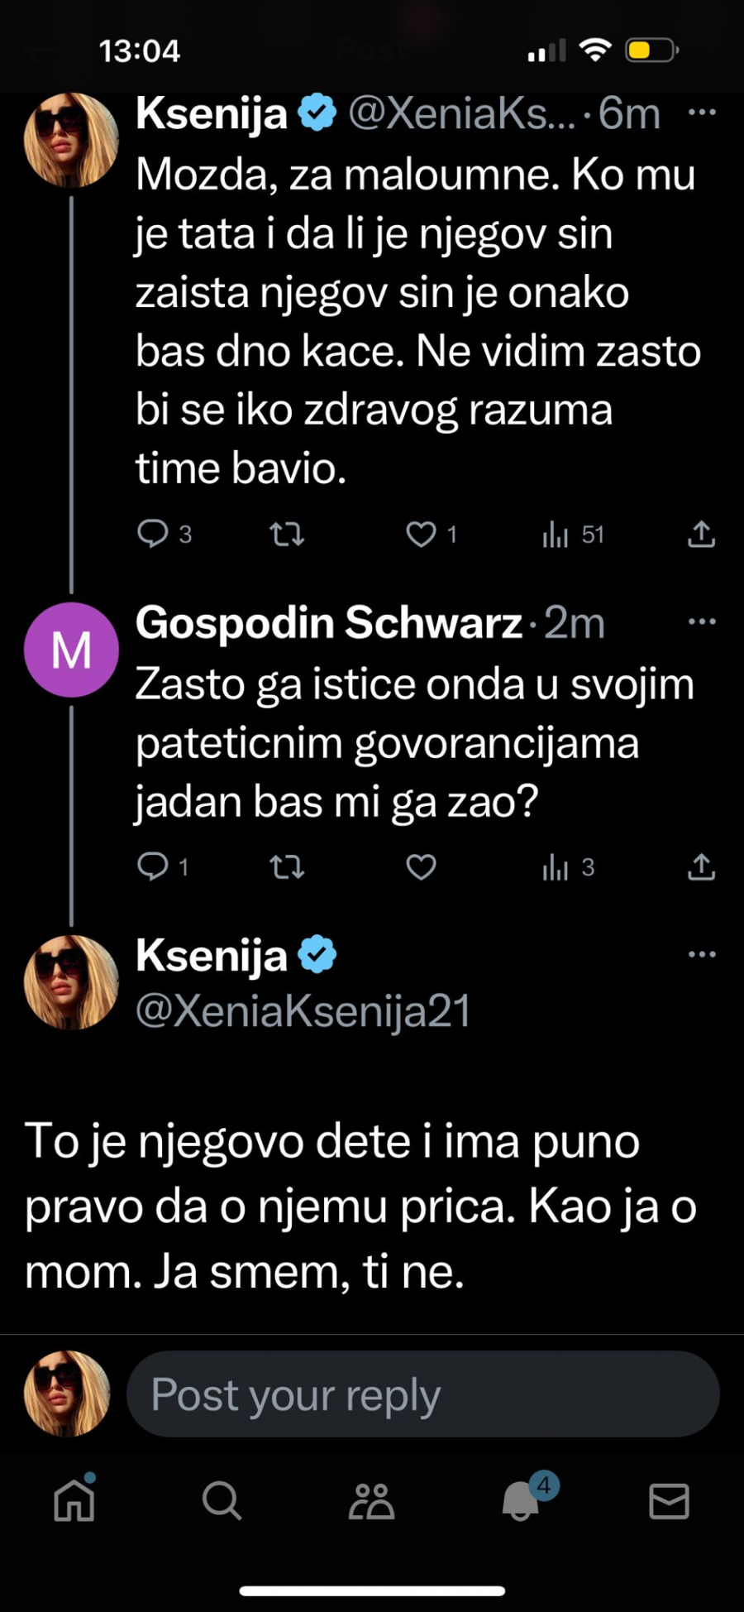Image resolution: width=744 pixels, height=1612 pixels.
Task: Open the three-dot menu on Ksenija's first tweet
Action: 701,112
